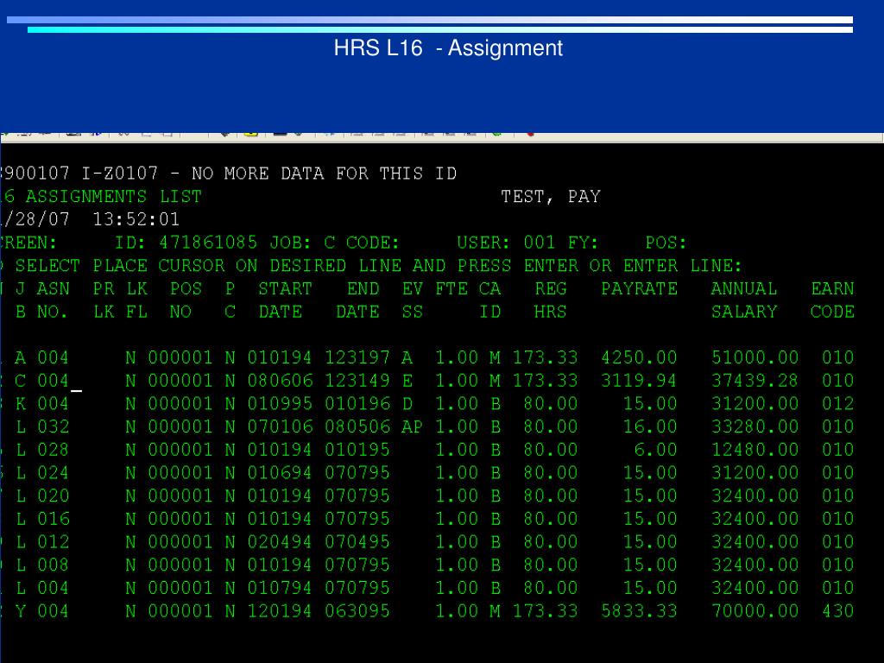884x663 pixels.
Task: Select annual salary 33280.00
Action: pyautogui.click(x=755, y=426)
